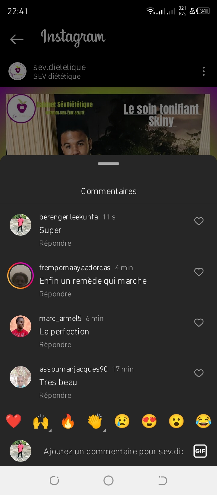The image size is (217, 495).
Task: Insert the crying face emoji
Action: click(x=122, y=421)
